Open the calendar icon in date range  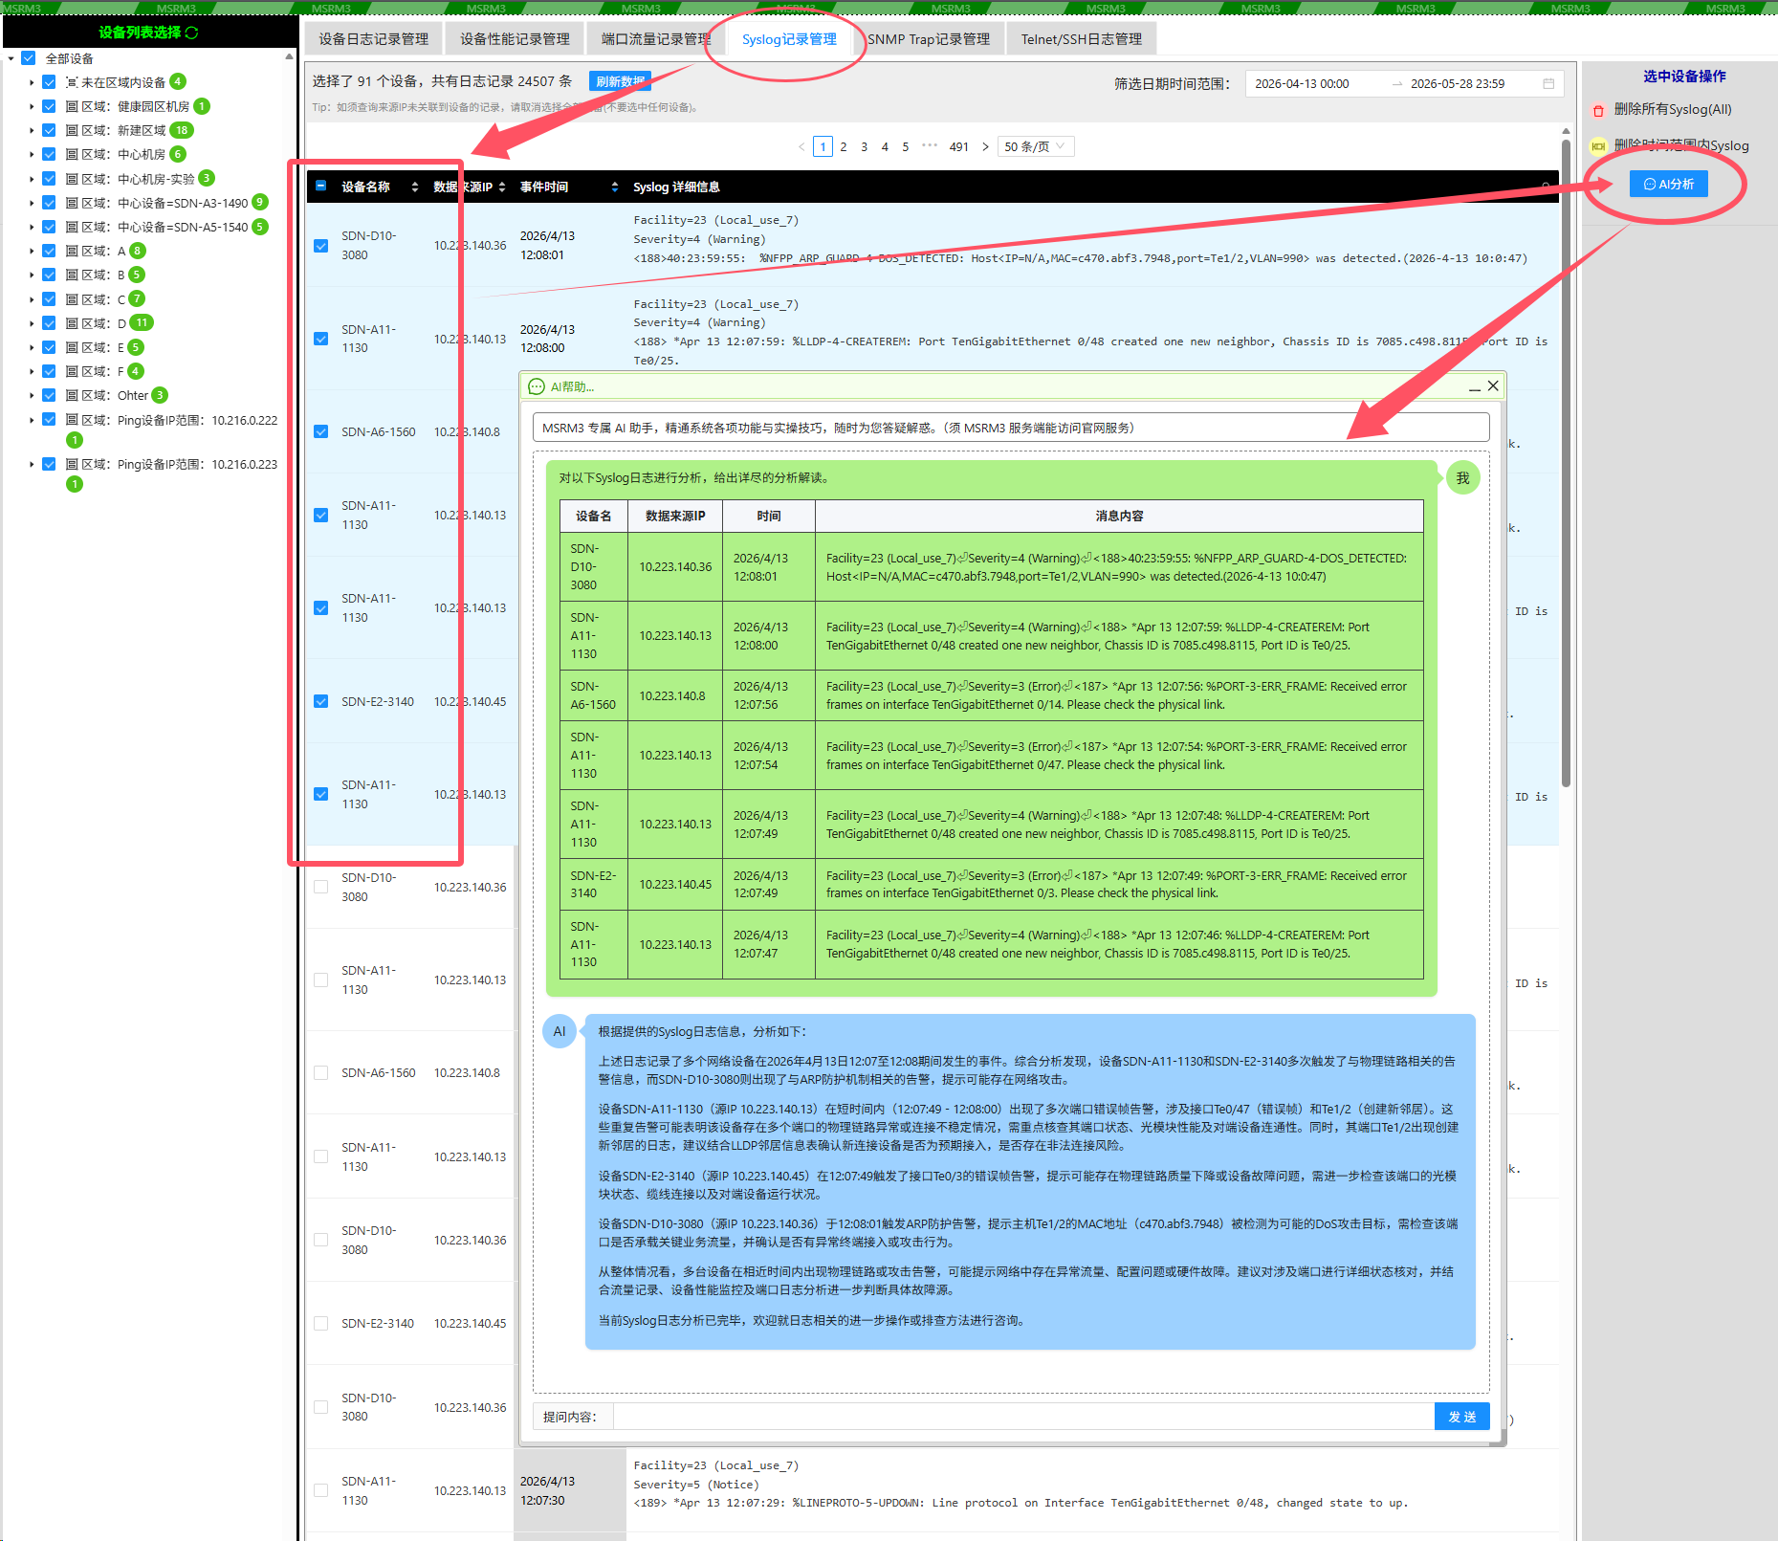pos(1548,84)
